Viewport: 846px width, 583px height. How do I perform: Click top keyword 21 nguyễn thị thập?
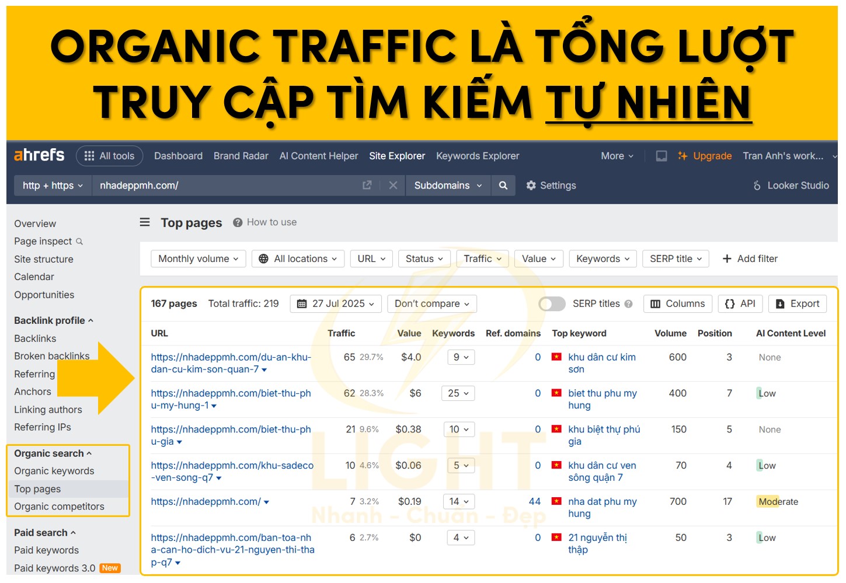coord(597,543)
